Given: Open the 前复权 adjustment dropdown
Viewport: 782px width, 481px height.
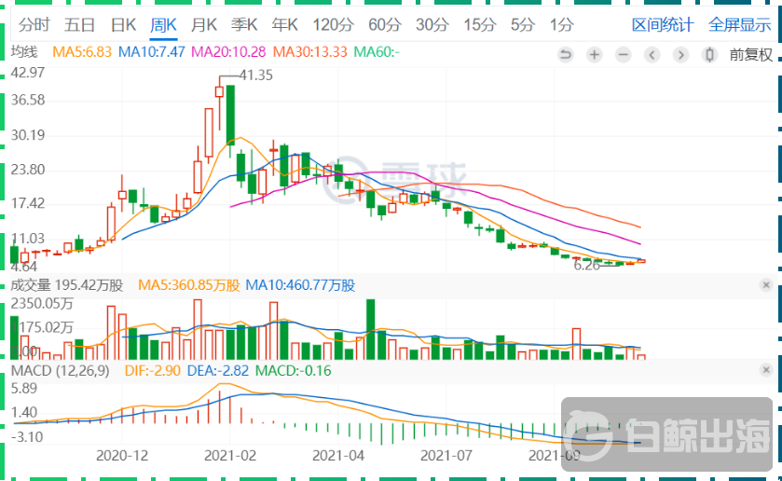Looking at the screenshot, I should coord(750,55).
